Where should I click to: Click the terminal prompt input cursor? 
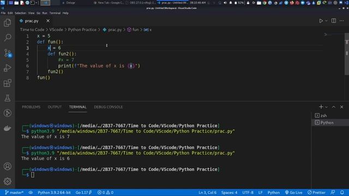33,175
